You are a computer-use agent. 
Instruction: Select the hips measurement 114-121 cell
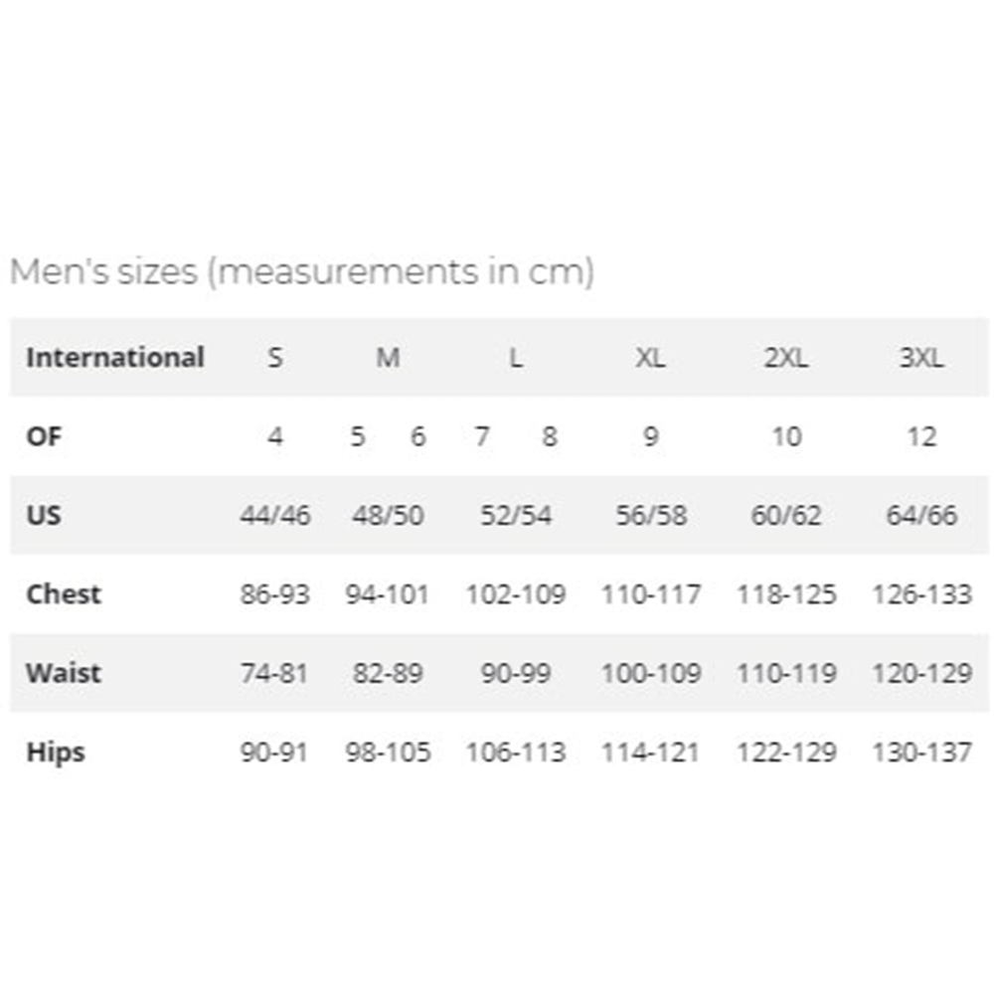[x=650, y=751]
